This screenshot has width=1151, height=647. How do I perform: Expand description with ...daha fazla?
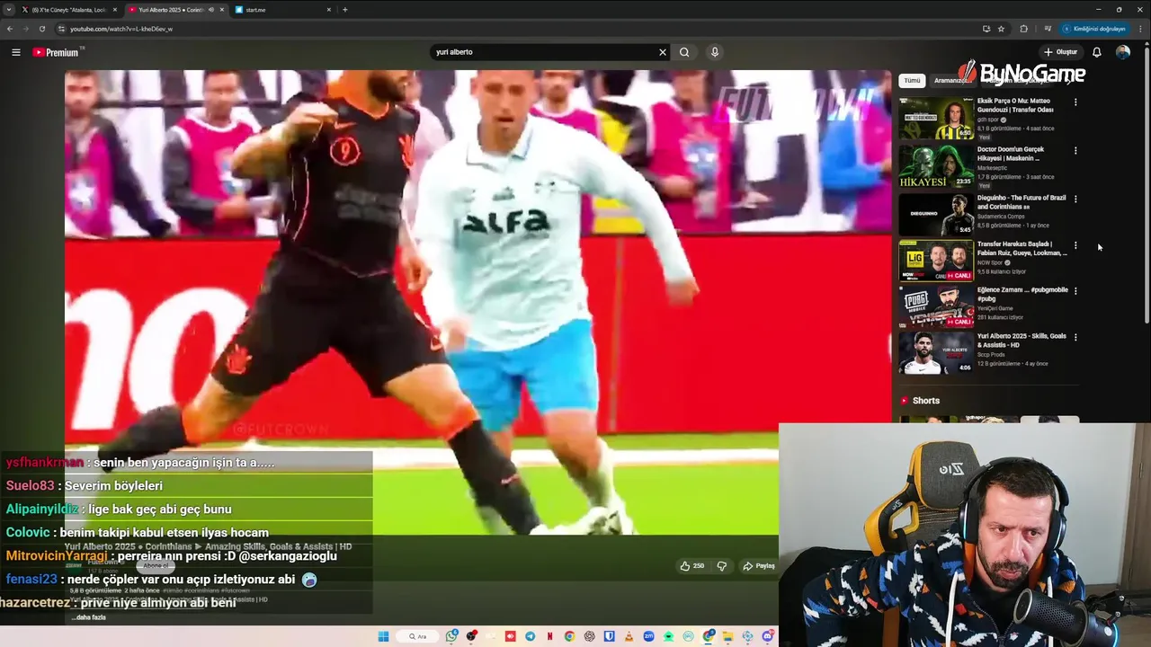click(x=90, y=617)
